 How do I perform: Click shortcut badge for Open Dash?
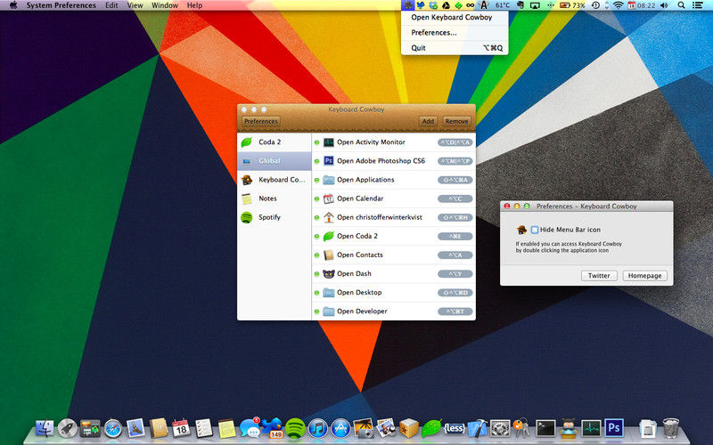tap(455, 274)
